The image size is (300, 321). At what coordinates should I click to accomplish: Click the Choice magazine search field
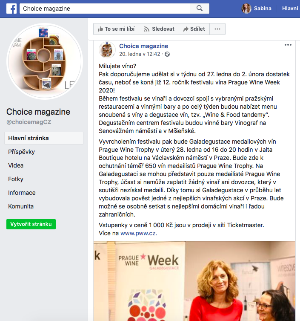click(x=105, y=9)
